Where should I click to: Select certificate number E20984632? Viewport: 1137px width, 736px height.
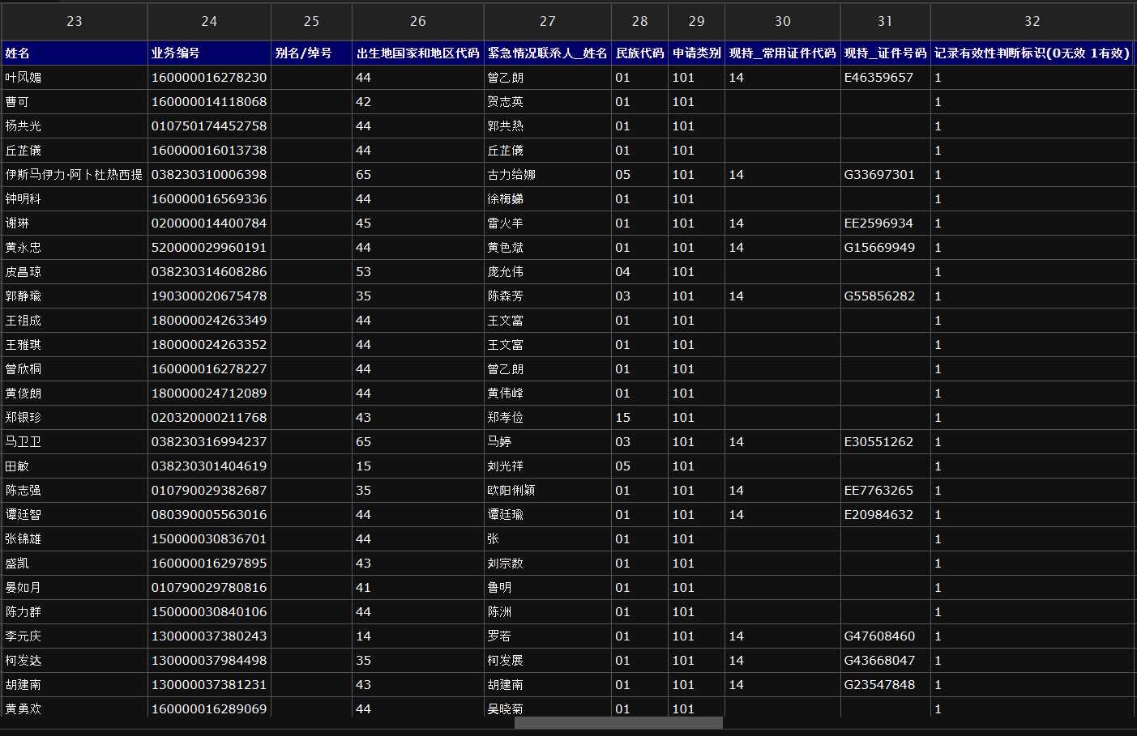point(885,515)
